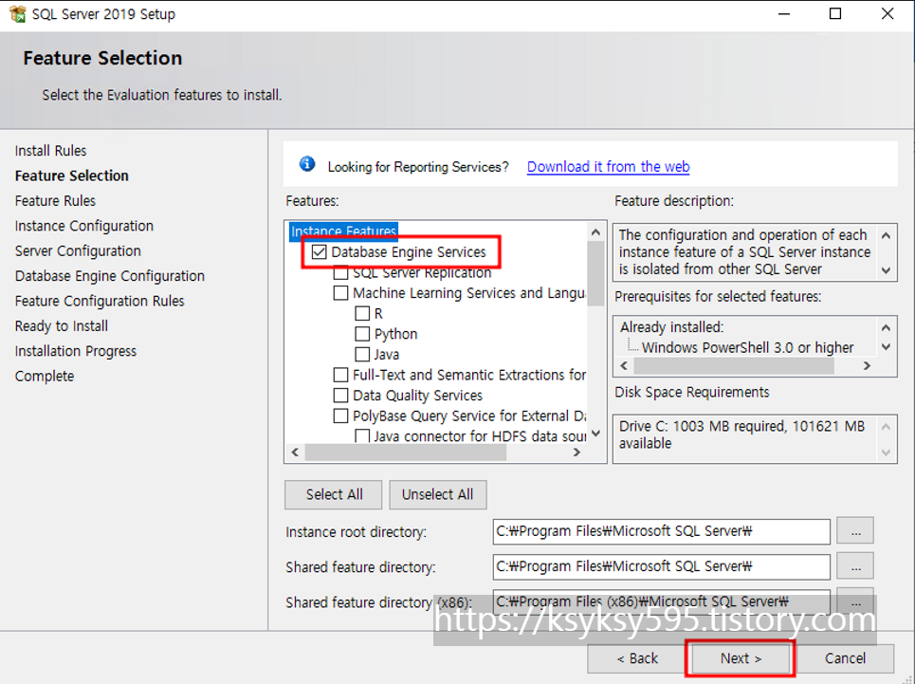The width and height of the screenshot is (915, 684).
Task: Click Features list scroll left arrow
Action: coord(295,453)
